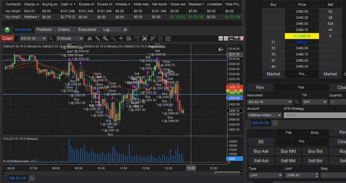Click the chart screenshot frame icon
Image resolution: width=346 pixels, height=183 pixels.
[145, 38]
